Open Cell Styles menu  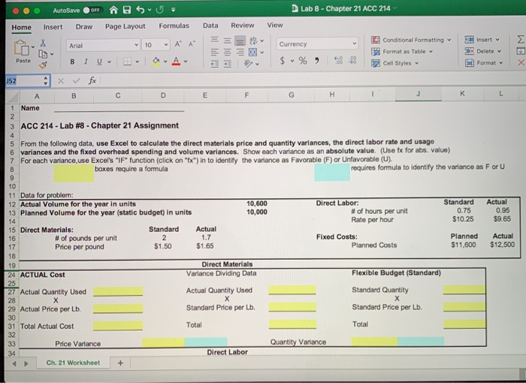tap(394, 63)
